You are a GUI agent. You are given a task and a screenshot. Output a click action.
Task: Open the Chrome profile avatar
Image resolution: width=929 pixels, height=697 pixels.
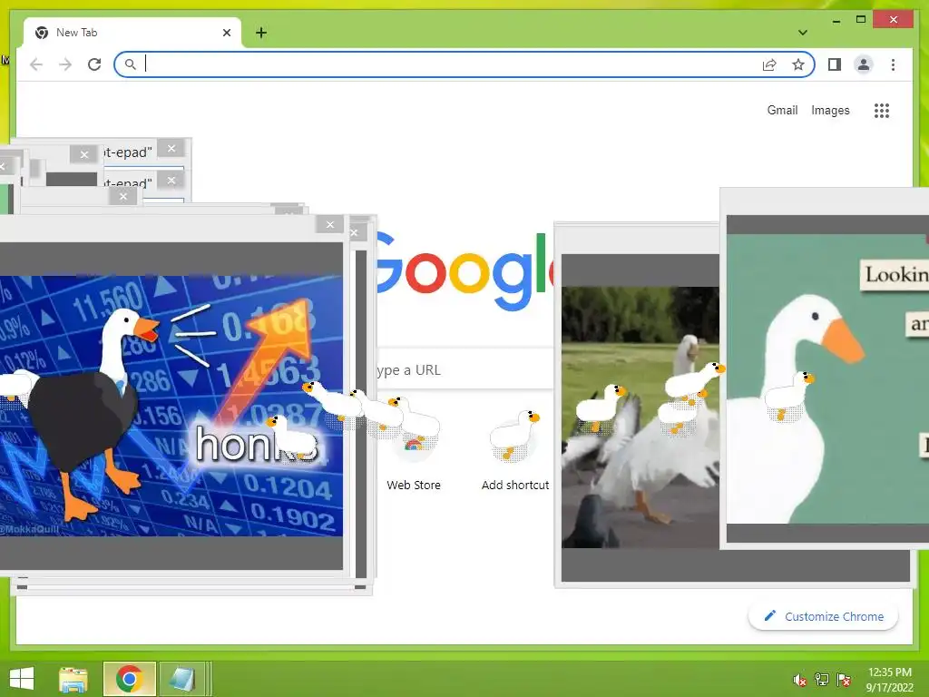coord(864,64)
